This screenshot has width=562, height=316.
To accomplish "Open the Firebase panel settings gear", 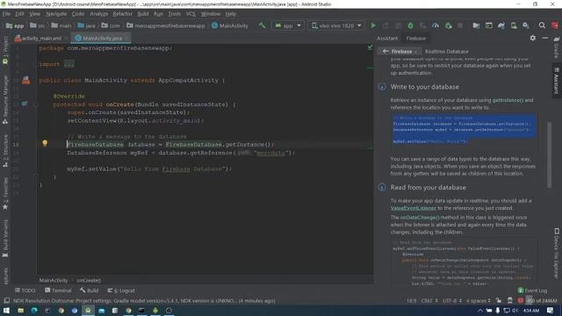I will tap(533, 38).
